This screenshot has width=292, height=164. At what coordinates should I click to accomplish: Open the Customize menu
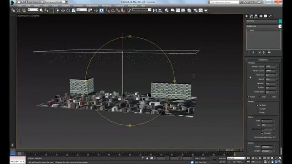tap(120, 5)
